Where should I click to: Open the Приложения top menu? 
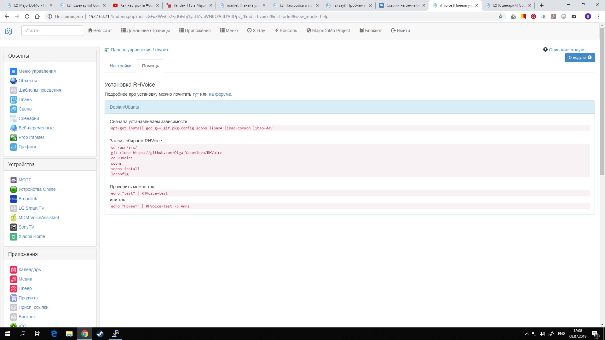(x=195, y=31)
